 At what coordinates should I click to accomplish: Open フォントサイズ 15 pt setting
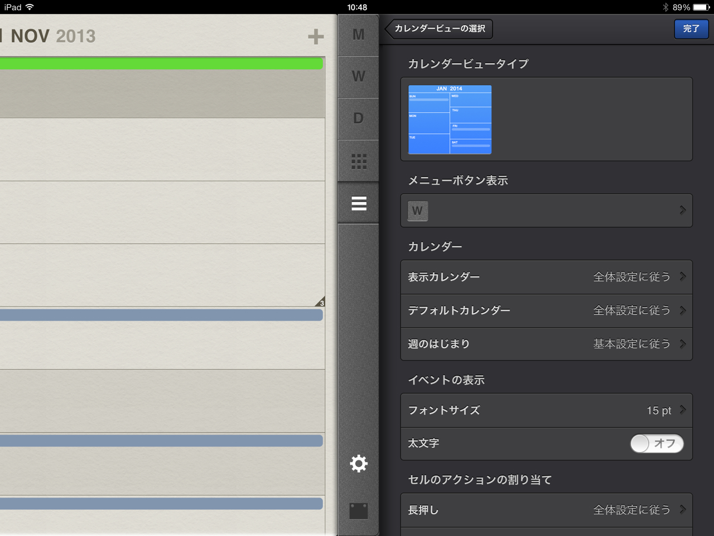point(546,410)
